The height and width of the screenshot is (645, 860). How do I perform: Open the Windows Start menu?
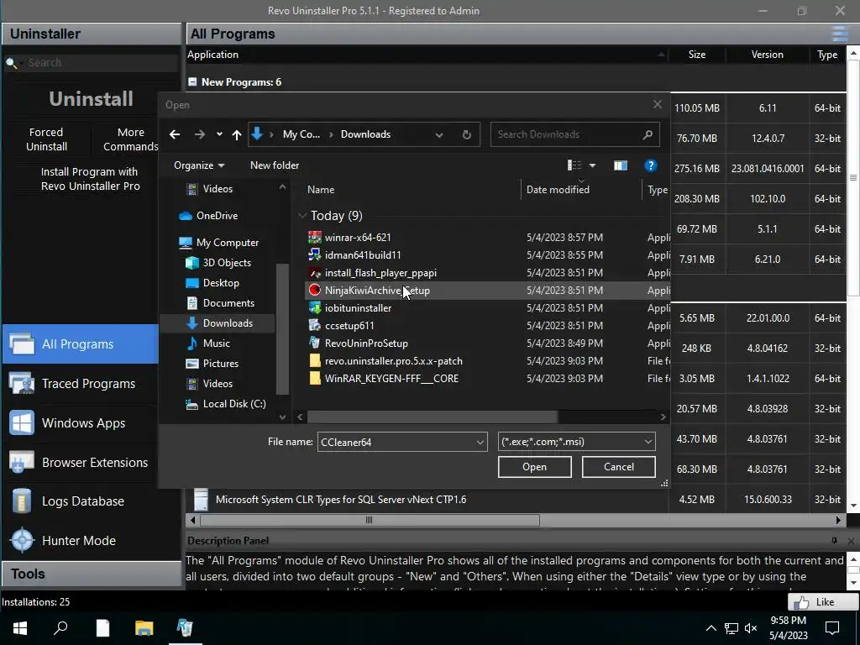click(x=20, y=627)
